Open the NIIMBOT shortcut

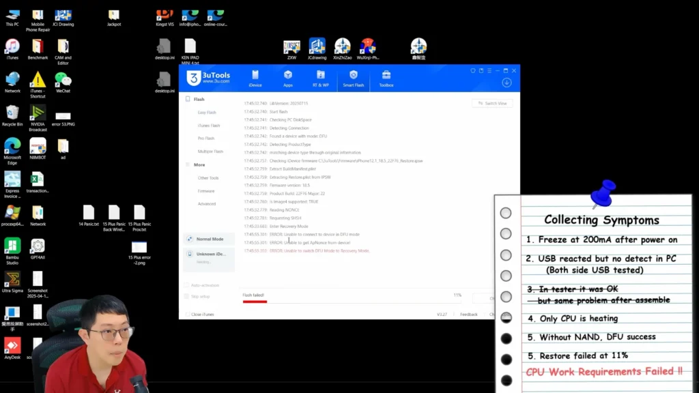[x=38, y=149]
